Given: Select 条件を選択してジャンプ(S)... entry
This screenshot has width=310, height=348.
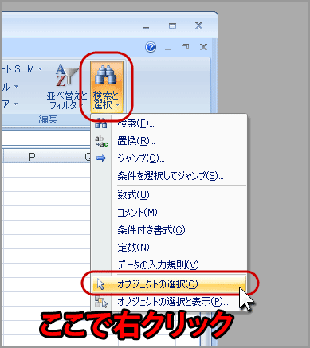Looking at the screenshot, I should (x=168, y=176).
